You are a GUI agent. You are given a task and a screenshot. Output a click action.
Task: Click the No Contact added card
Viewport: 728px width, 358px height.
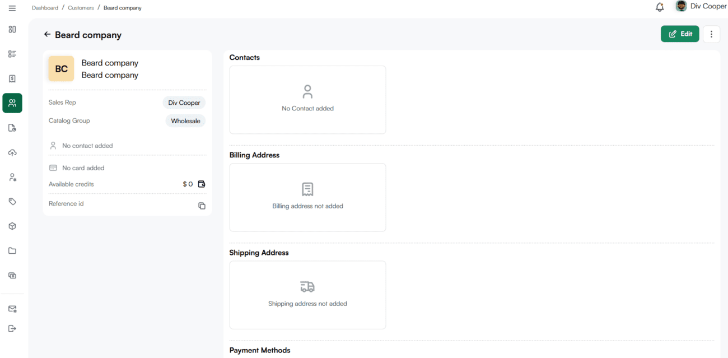pyautogui.click(x=307, y=100)
